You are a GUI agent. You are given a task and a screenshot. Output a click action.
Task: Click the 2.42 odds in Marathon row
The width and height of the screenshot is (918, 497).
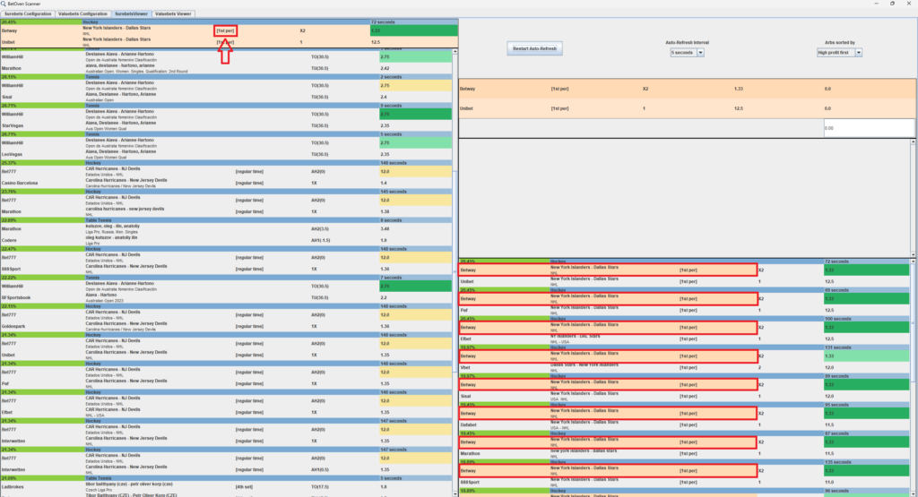pyautogui.click(x=385, y=68)
